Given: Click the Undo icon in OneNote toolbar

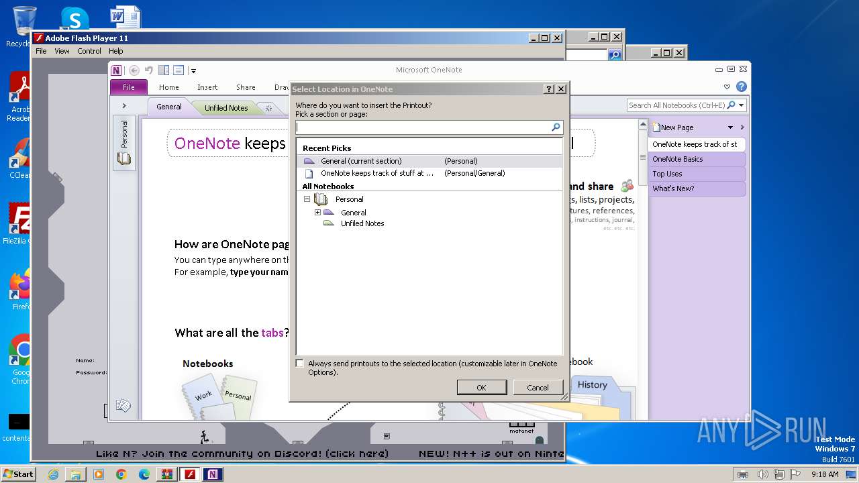Looking at the screenshot, I should (x=149, y=70).
